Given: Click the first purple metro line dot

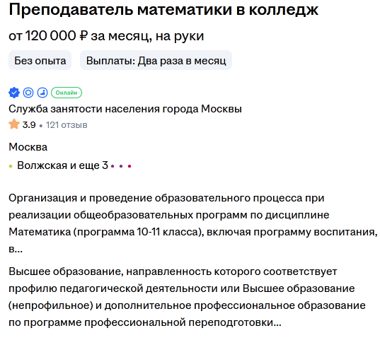Looking at the screenshot, I should (113, 166).
